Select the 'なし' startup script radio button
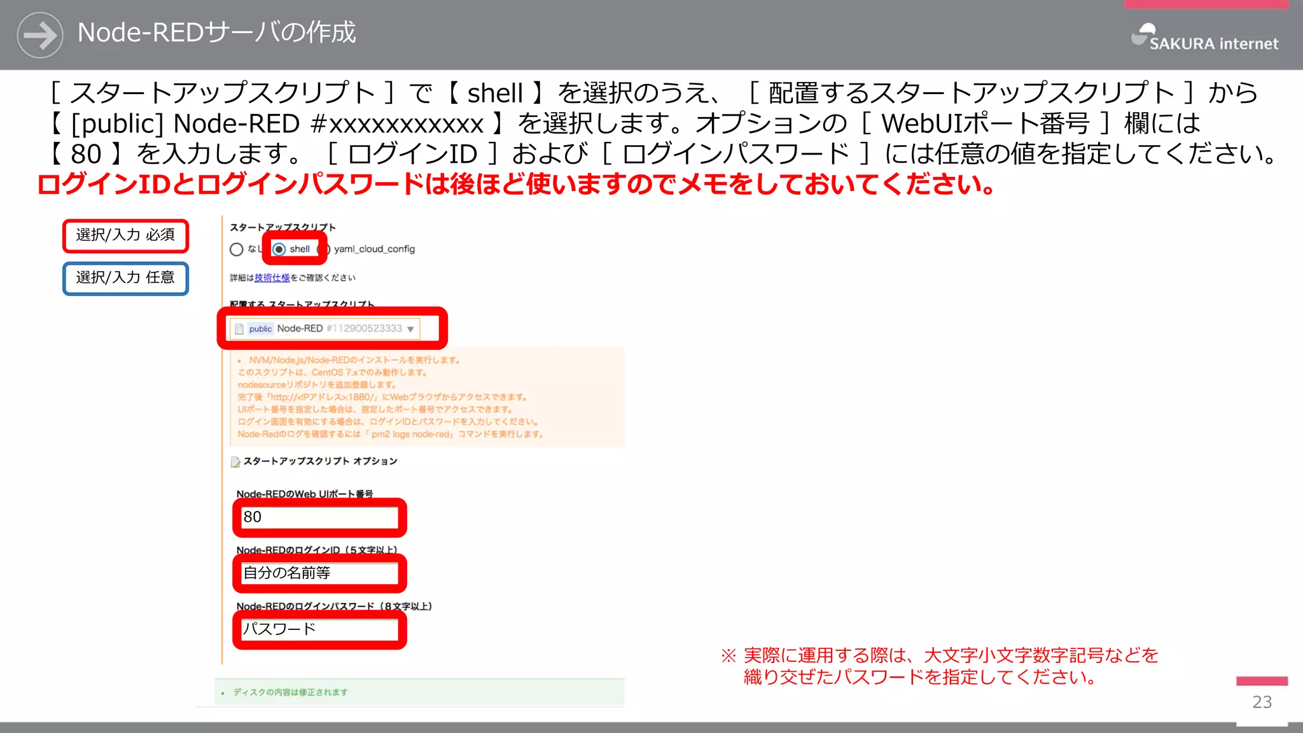The height and width of the screenshot is (733, 1303). pos(237,249)
